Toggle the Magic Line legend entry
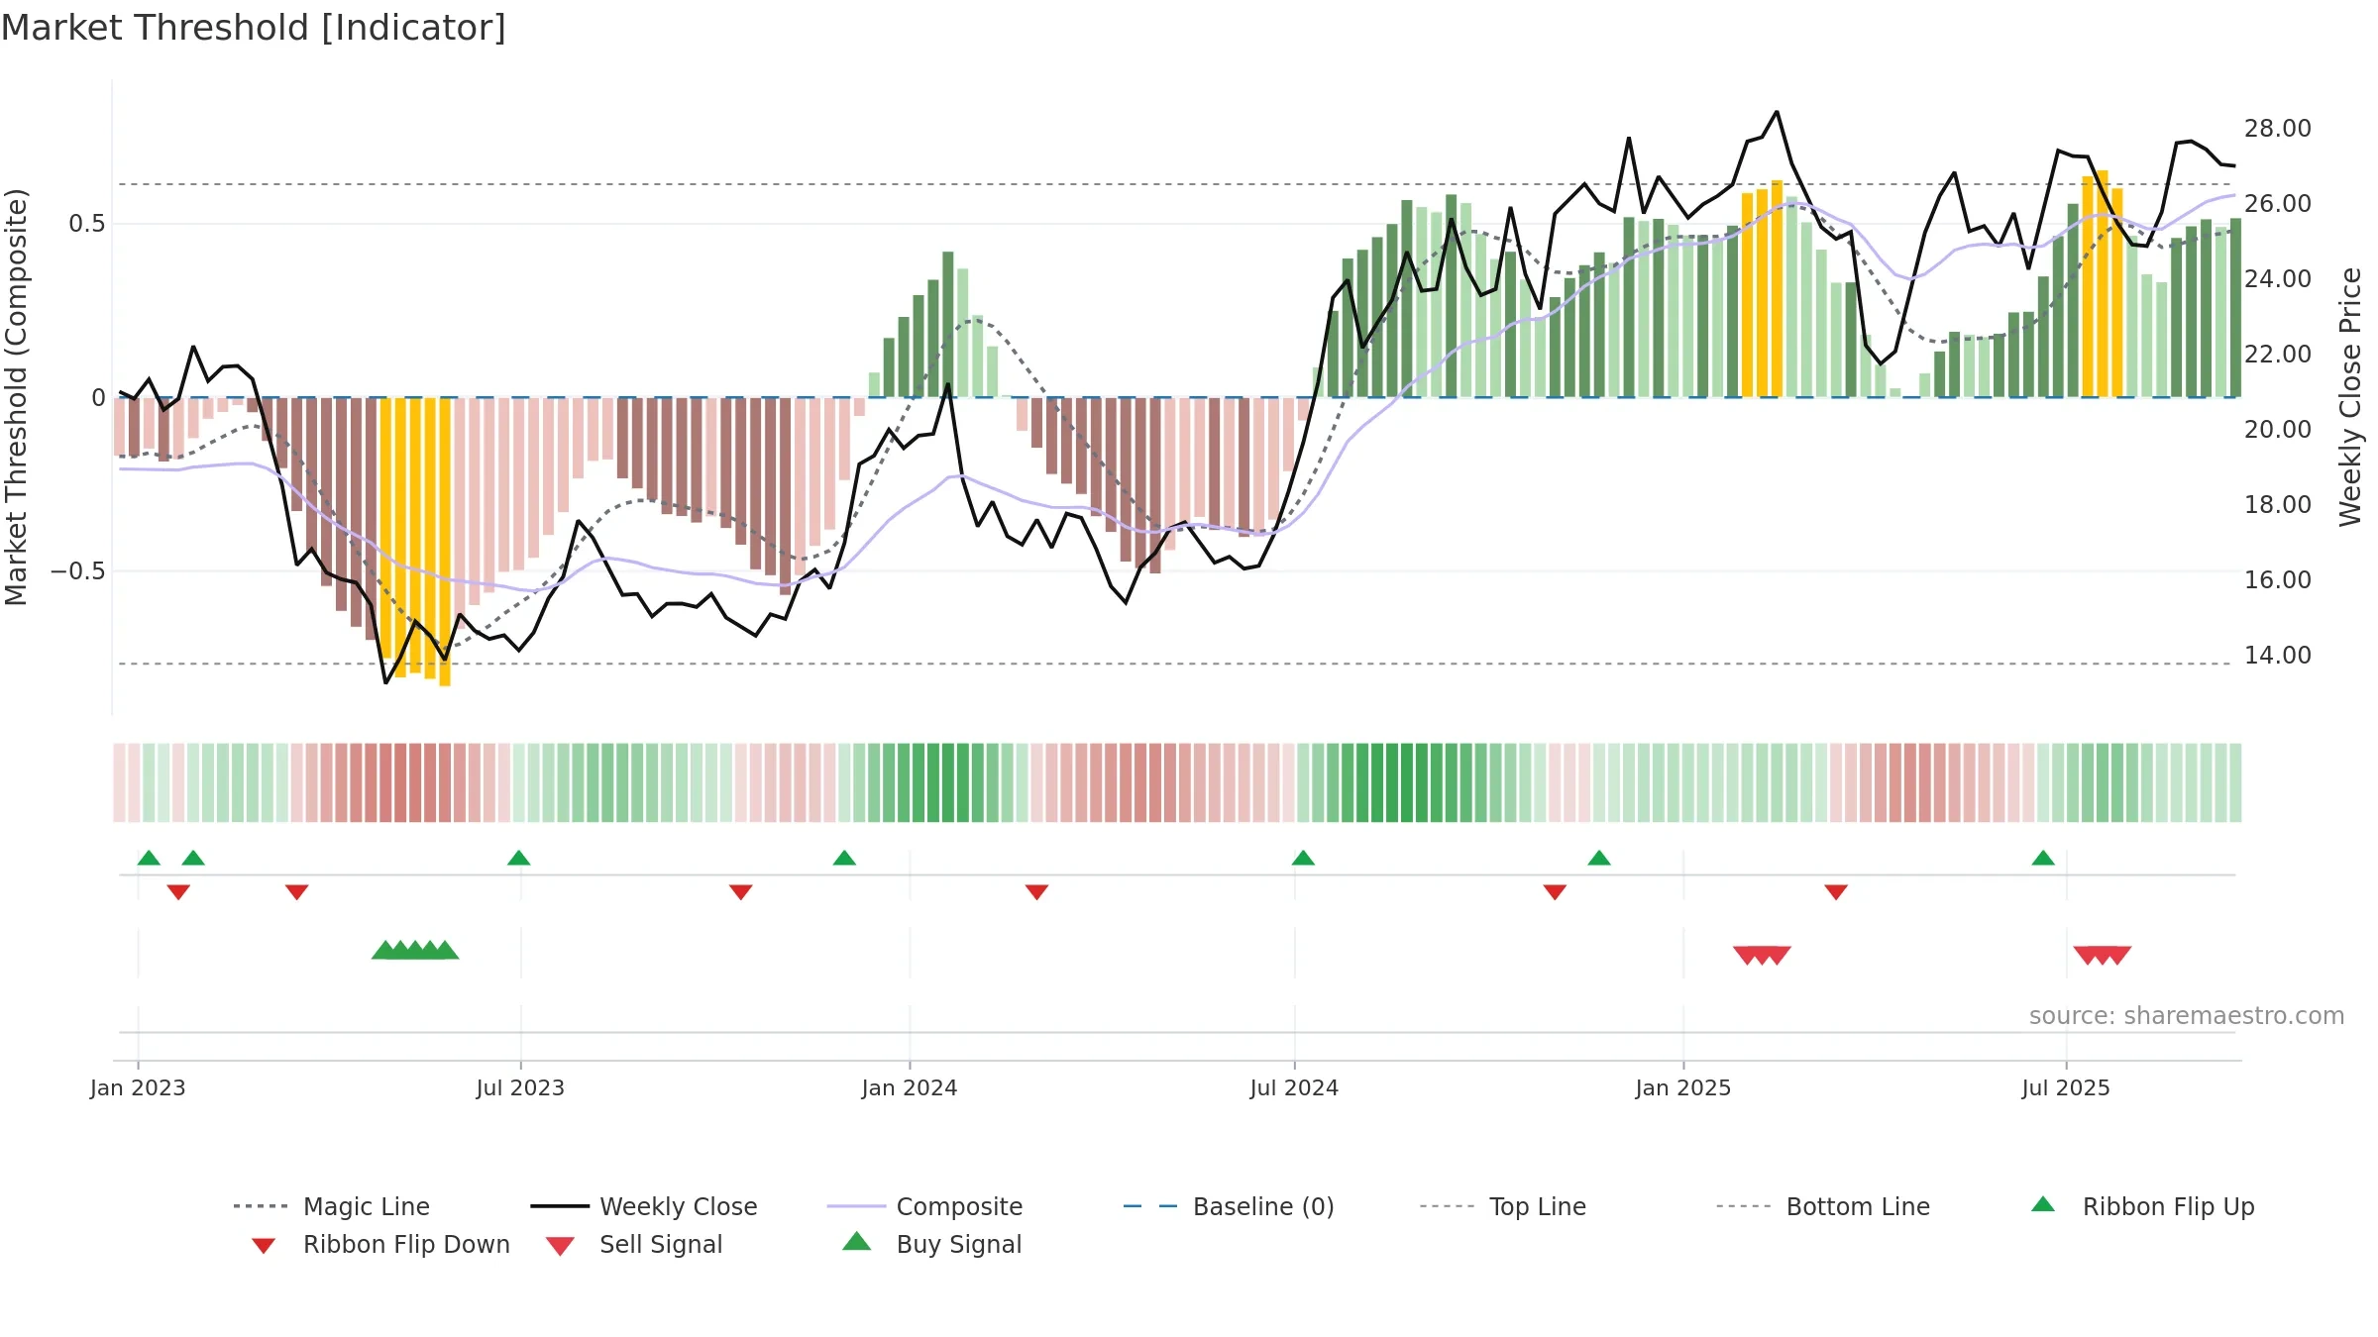The image size is (2378, 1337). tap(332, 1206)
